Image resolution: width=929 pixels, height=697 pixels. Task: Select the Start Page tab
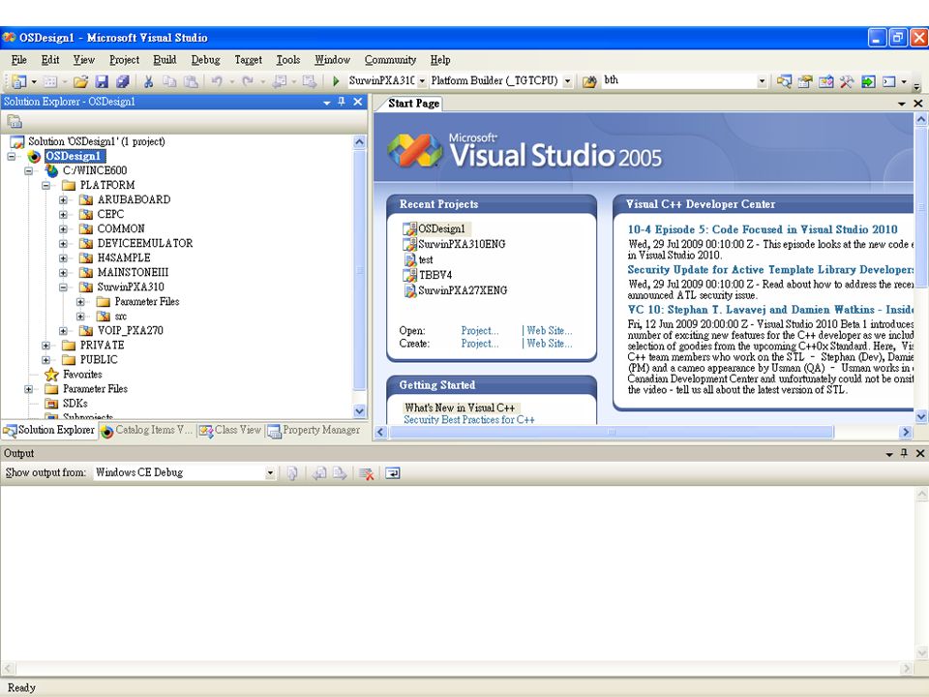point(413,104)
